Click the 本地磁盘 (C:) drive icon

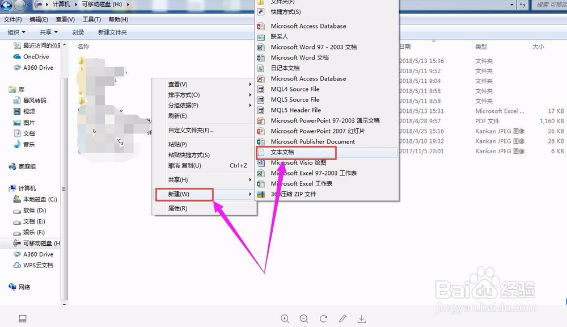(x=16, y=199)
